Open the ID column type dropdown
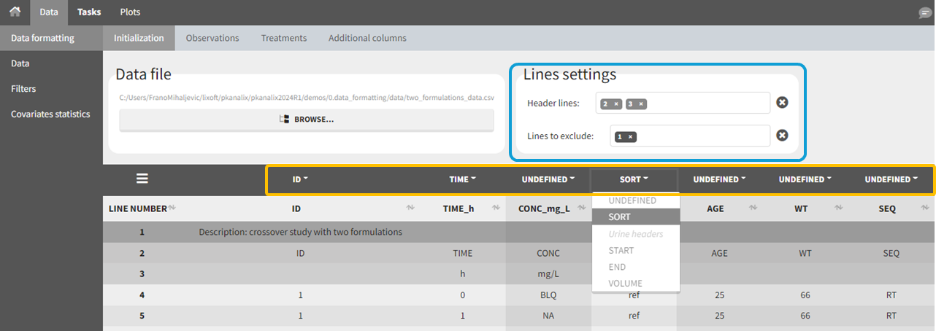The image size is (936, 331). click(300, 179)
